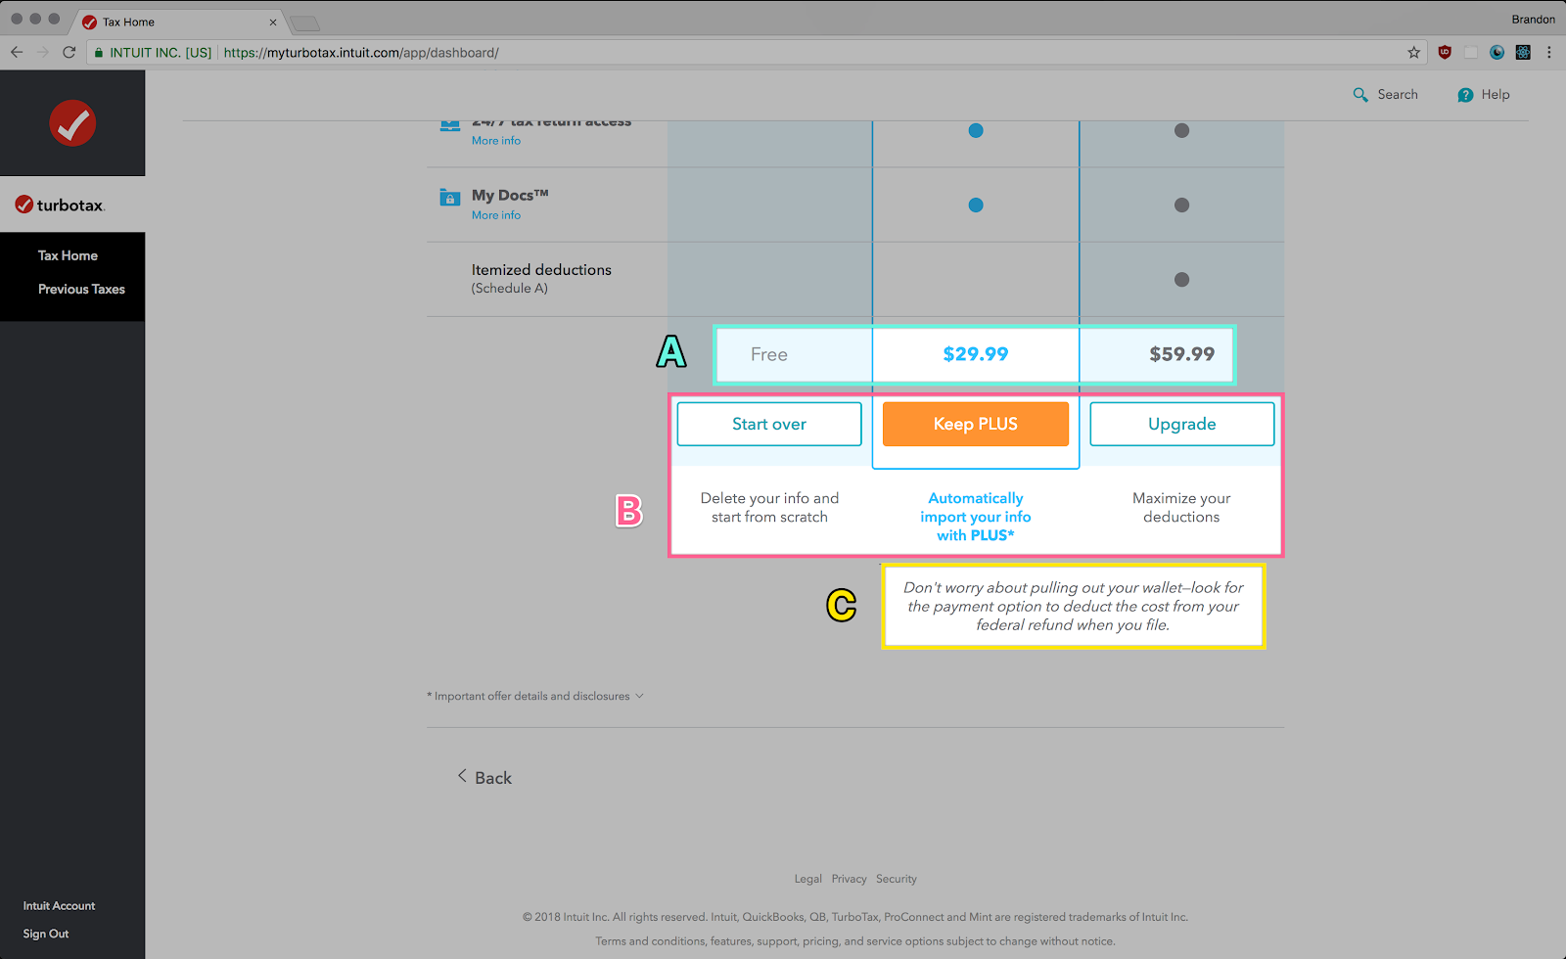Click the 'Automatically import your info with PLUS' text
Image resolution: width=1566 pixels, height=959 pixels.
click(976, 517)
